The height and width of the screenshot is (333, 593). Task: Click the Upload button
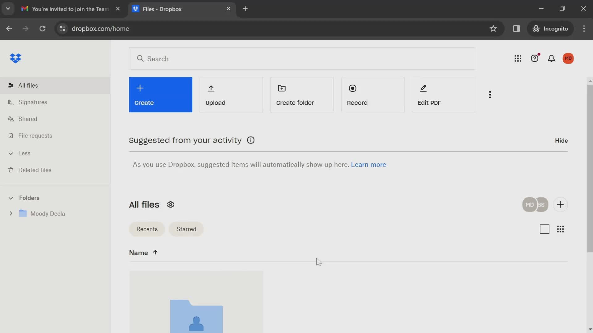(x=231, y=95)
